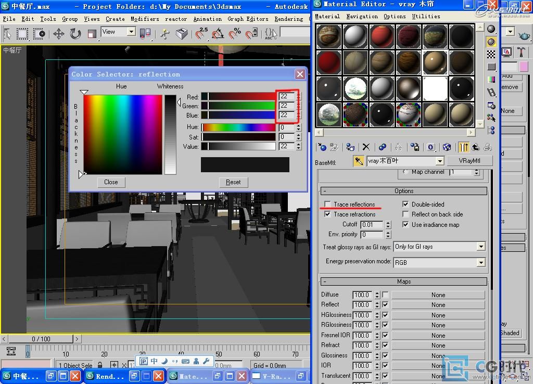Click the Close button in Color Selector

click(x=111, y=182)
